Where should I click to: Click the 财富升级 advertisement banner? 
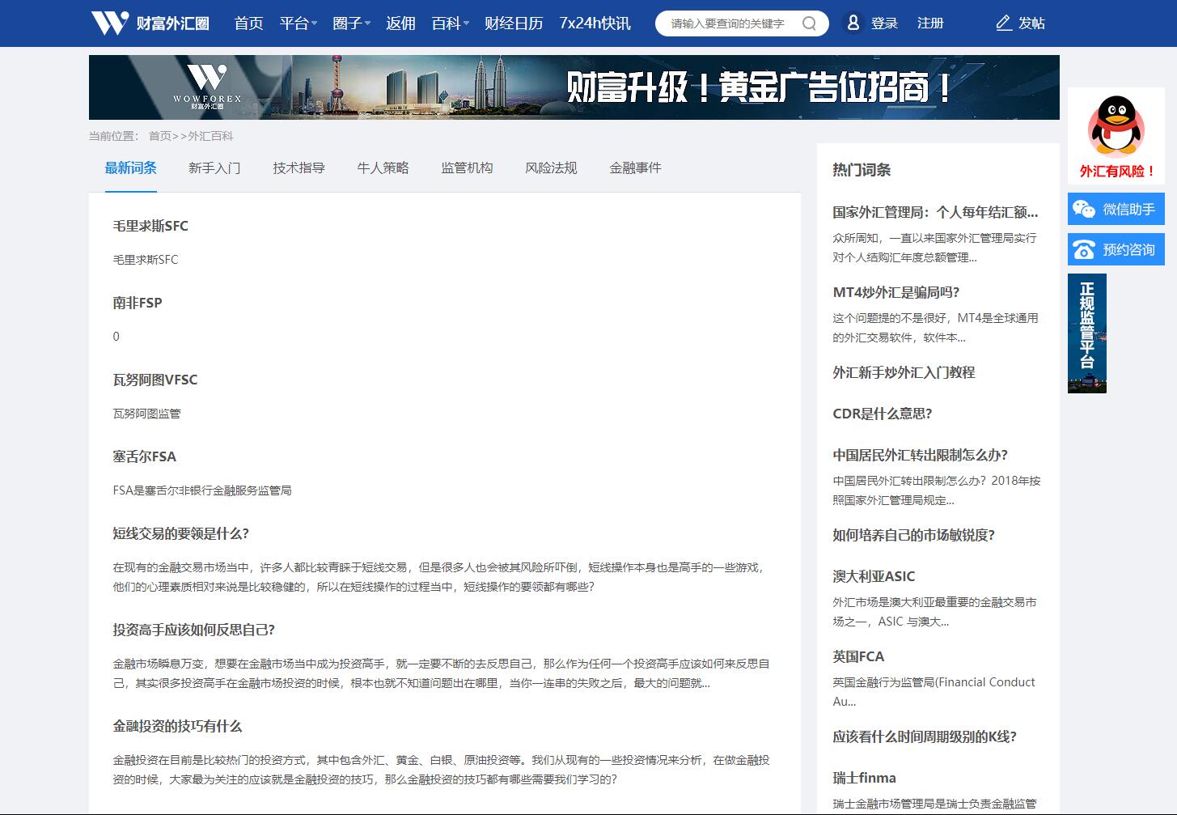[x=574, y=87]
